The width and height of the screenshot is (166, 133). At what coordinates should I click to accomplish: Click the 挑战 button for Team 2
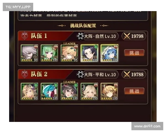134,91
